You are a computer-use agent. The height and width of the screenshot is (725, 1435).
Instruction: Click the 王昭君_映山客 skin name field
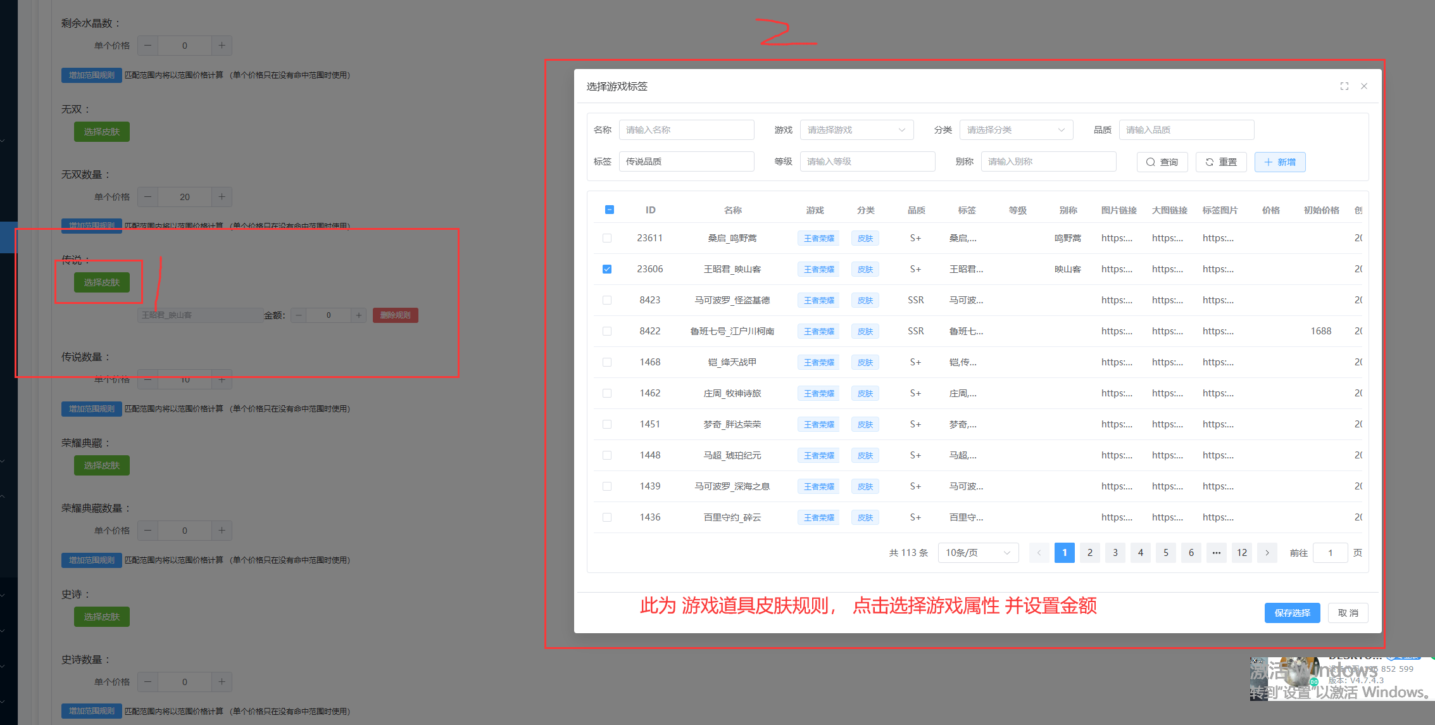click(x=200, y=315)
